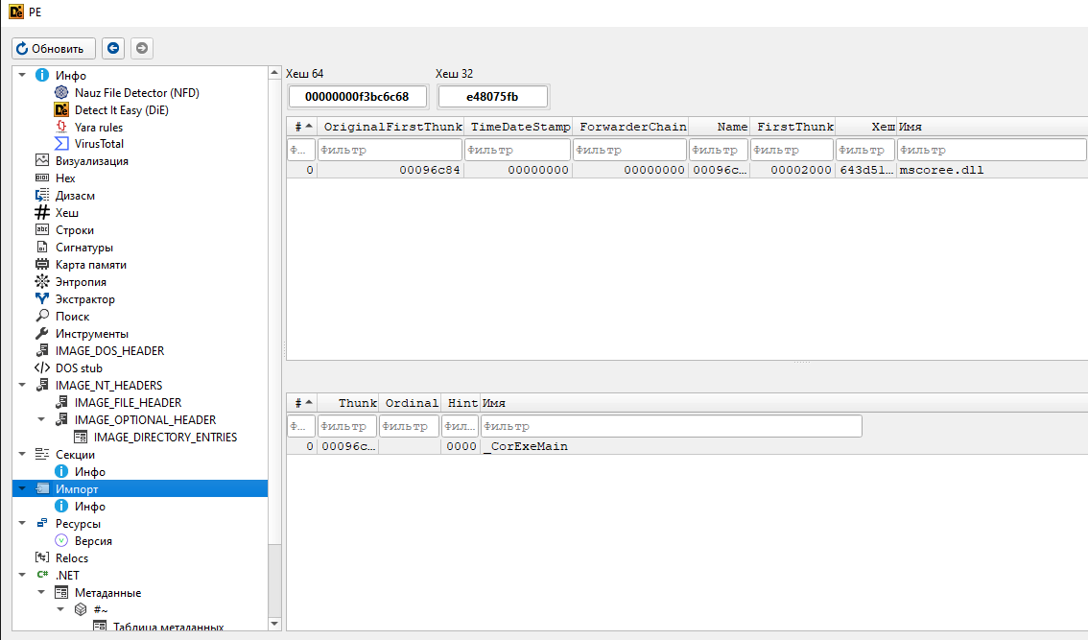Click the Обновить refresh button

pyautogui.click(x=54, y=49)
